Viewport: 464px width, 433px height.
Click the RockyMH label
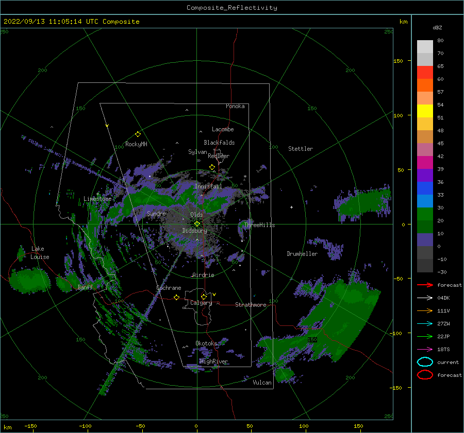(x=136, y=144)
